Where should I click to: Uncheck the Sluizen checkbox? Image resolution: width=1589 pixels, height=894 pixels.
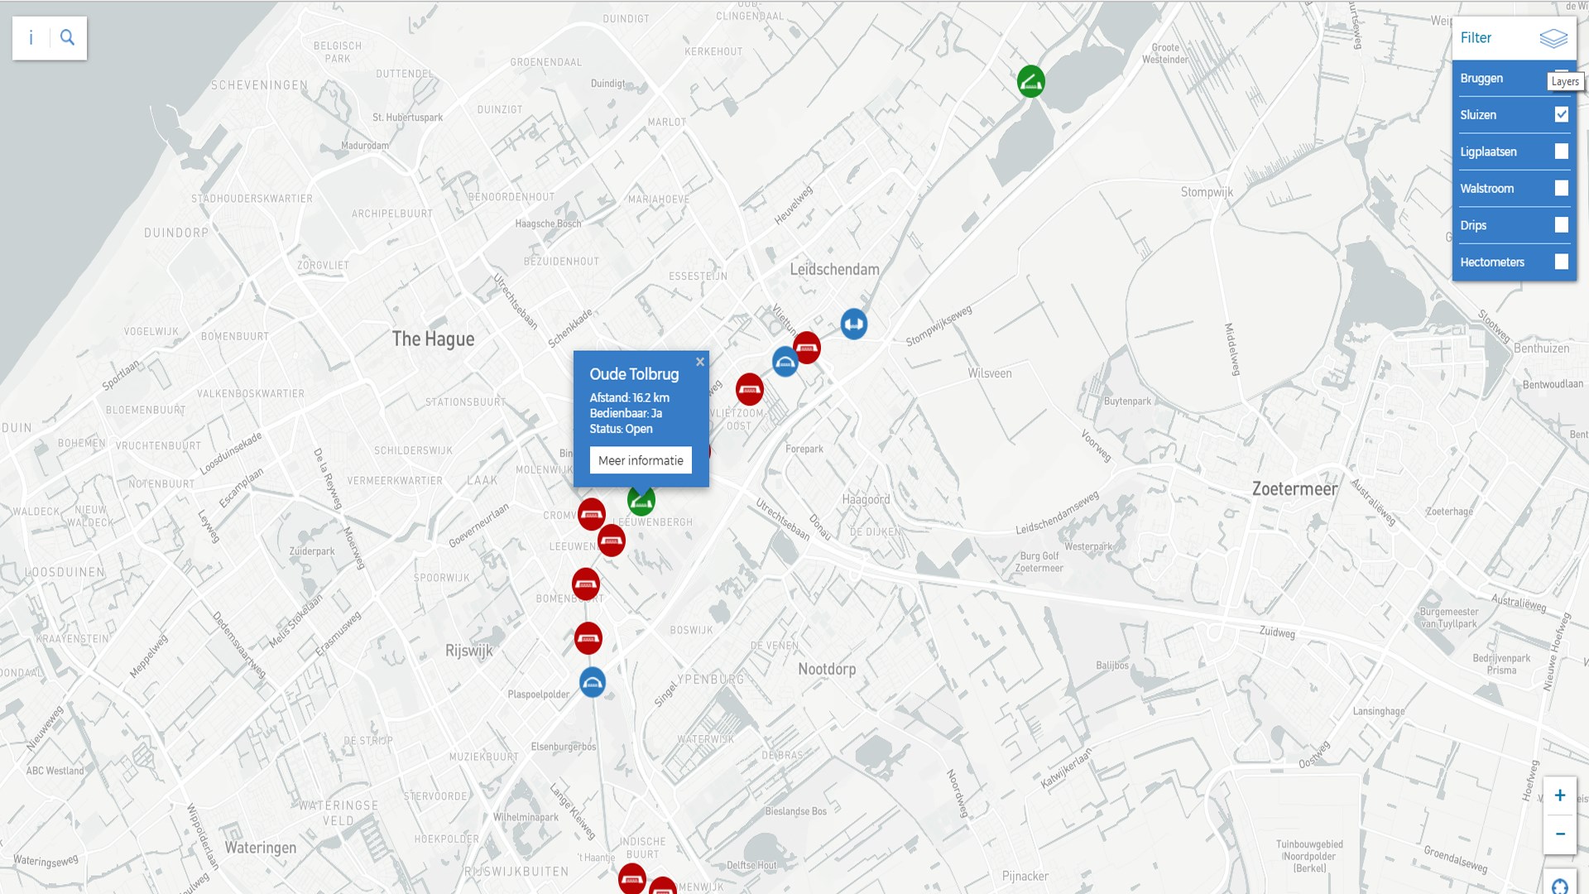click(x=1561, y=115)
